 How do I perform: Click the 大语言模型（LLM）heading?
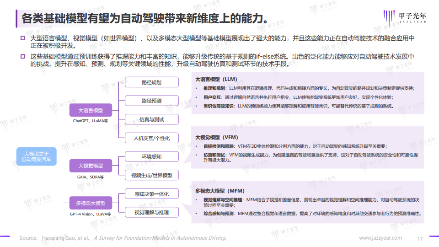tap(216, 79)
